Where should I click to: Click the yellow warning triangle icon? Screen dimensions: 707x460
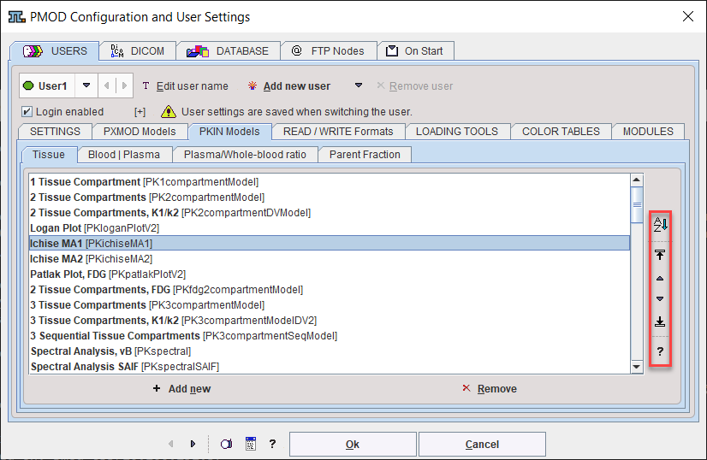click(168, 111)
